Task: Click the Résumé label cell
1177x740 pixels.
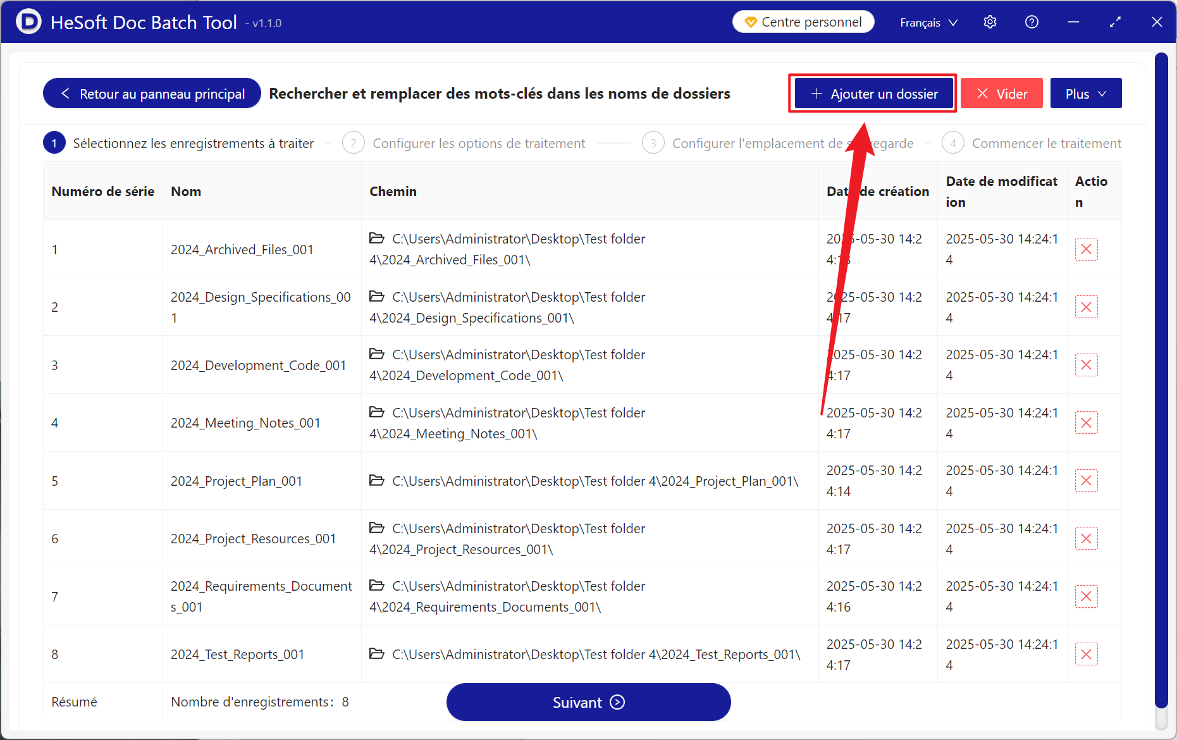Action: click(x=103, y=702)
